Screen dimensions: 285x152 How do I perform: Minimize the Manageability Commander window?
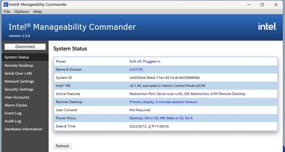[249, 4]
